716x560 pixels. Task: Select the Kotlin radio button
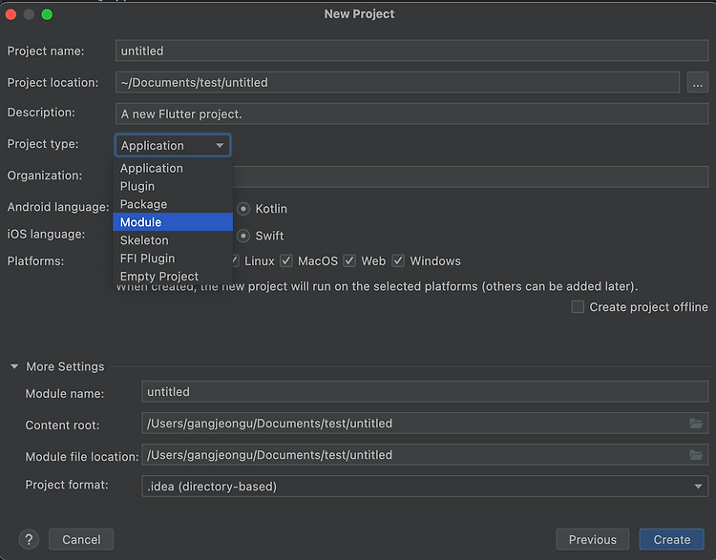tap(243, 209)
